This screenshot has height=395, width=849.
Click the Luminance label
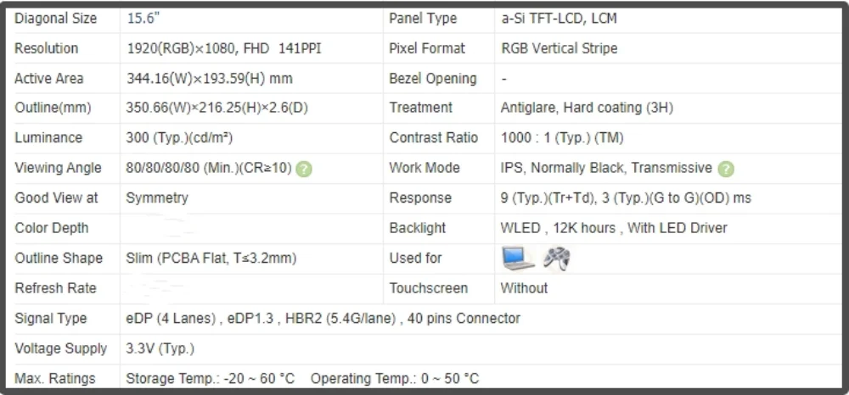48,138
